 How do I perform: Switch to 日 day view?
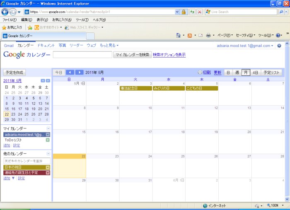click(x=228, y=72)
